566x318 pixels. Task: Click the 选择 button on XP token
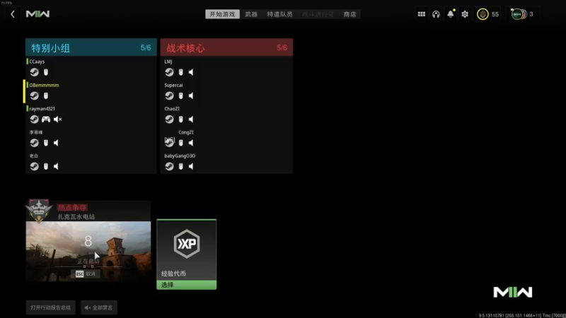187,285
